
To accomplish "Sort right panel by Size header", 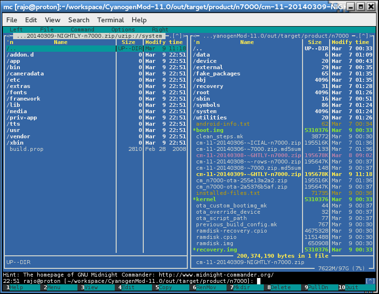I will pyautogui.click(x=315, y=42).
